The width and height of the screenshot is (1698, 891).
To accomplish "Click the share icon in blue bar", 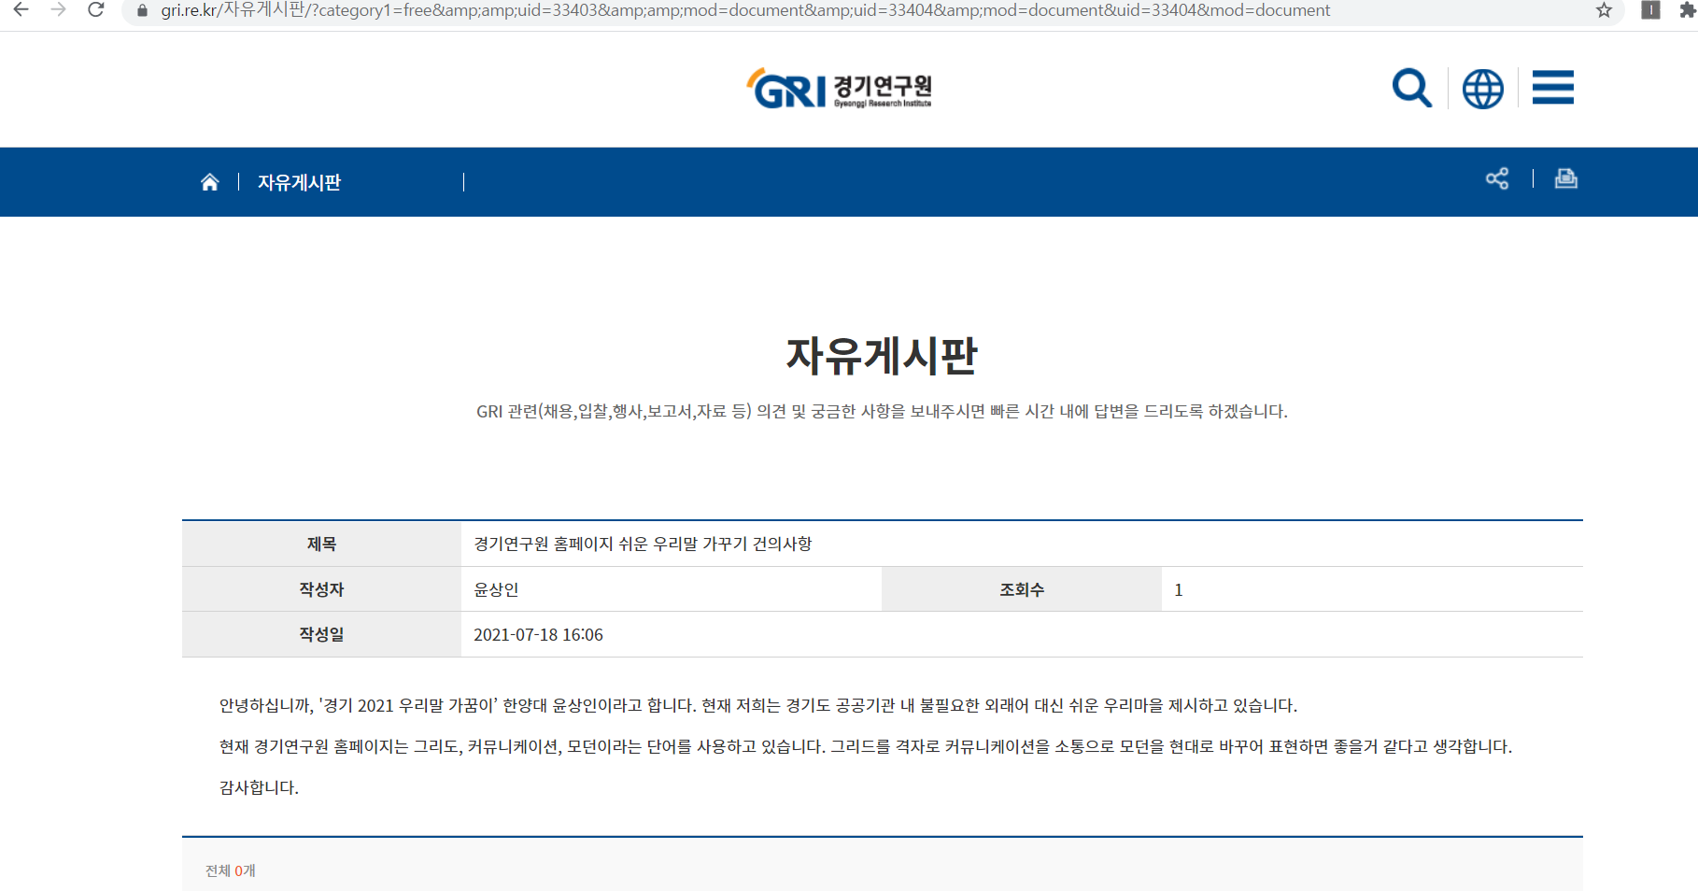I will coord(1497,178).
